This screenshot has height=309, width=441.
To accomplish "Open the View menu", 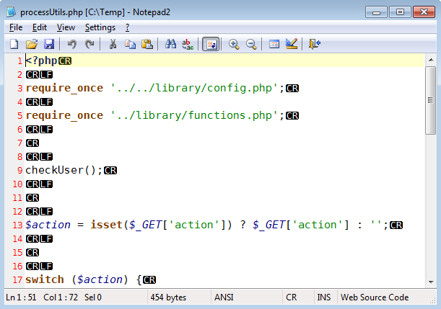I will coord(66,27).
